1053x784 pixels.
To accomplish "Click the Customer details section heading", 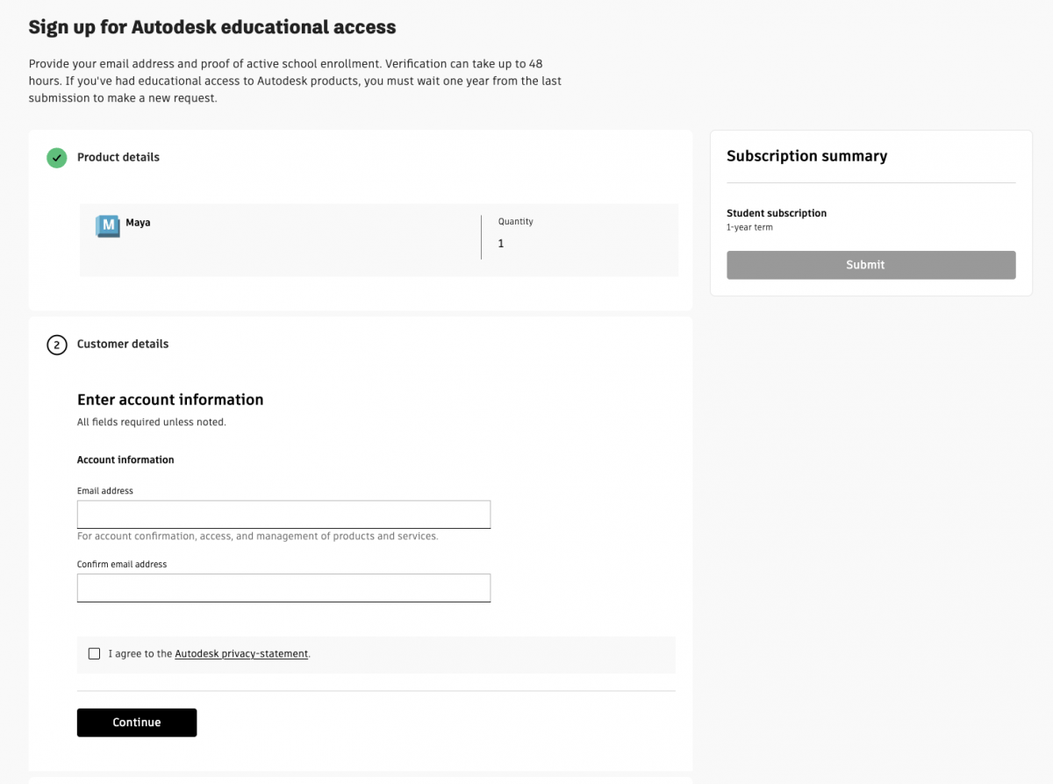I will click(123, 344).
